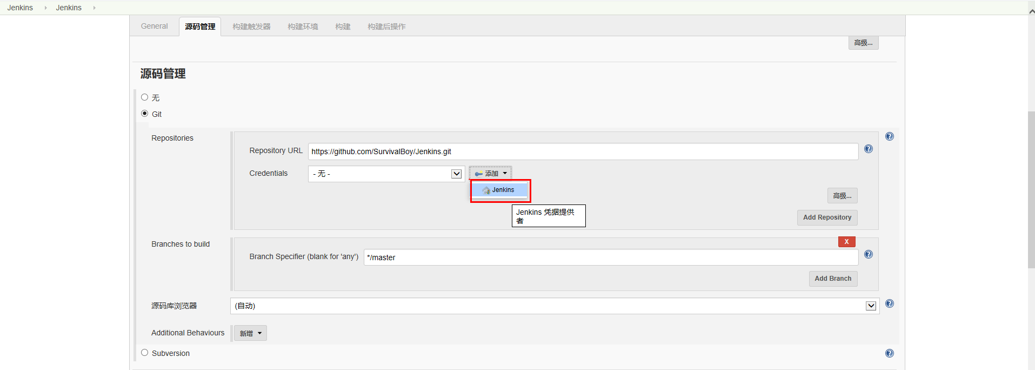
Task: Select the Git source control option
Action: (144, 114)
